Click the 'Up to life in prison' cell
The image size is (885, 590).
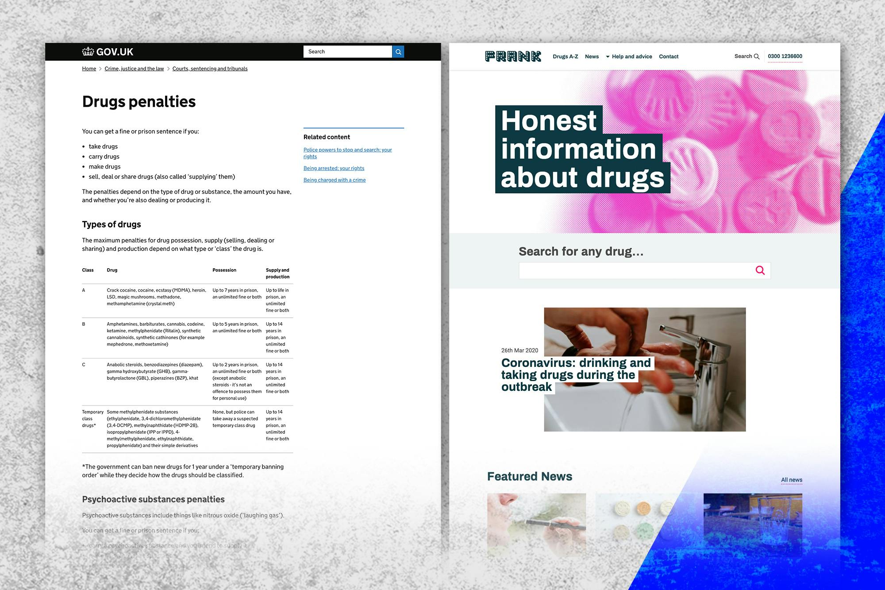point(277,300)
